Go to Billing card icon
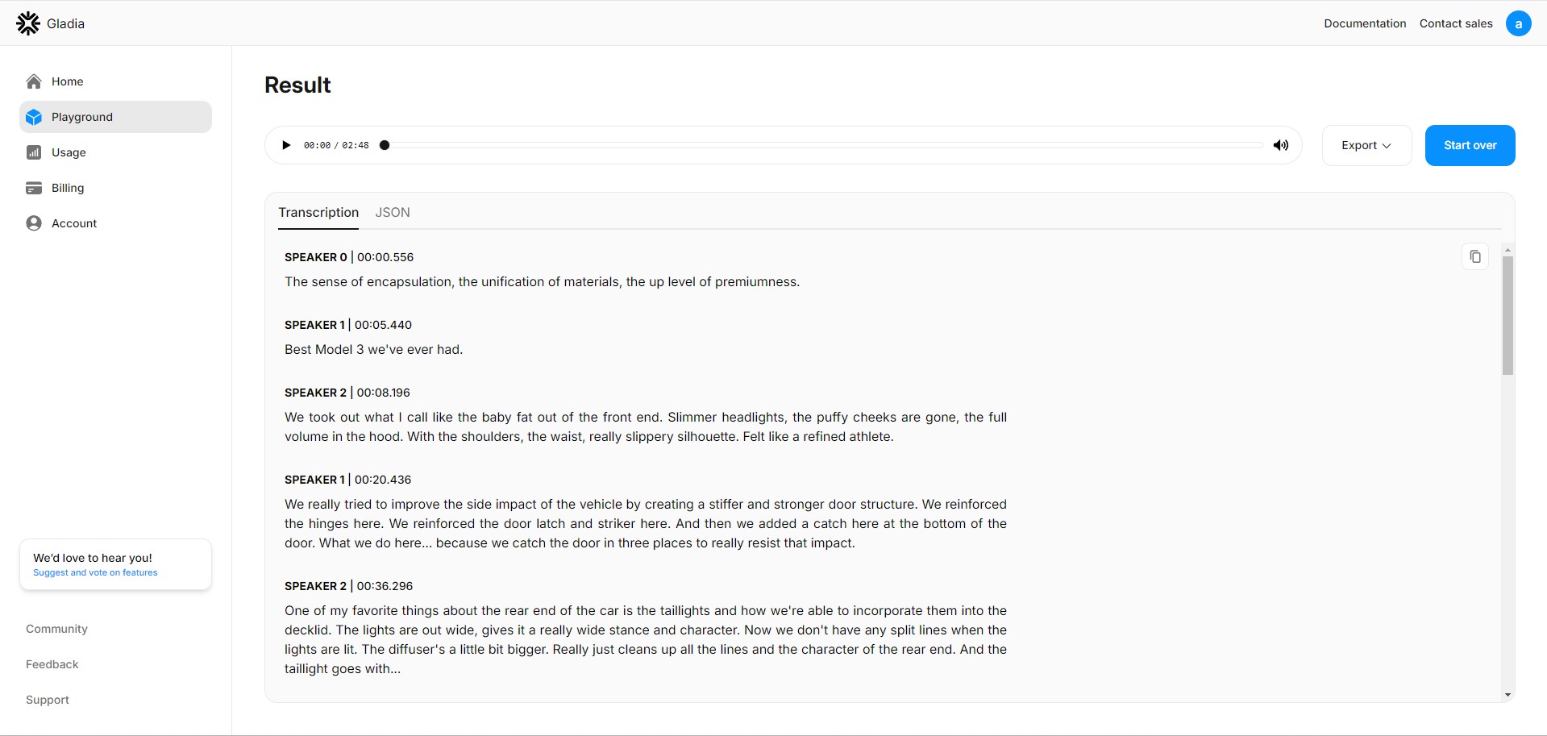The width and height of the screenshot is (1547, 736). pos(34,188)
